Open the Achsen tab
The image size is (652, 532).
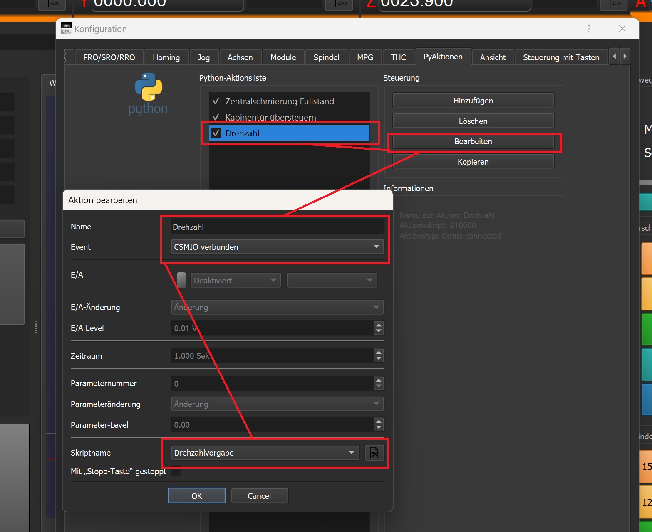tap(240, 57)
